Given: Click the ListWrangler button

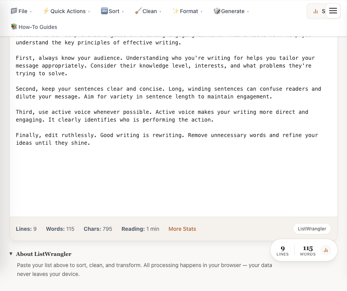Looking at the screenshot, I should tap(312, 228).
